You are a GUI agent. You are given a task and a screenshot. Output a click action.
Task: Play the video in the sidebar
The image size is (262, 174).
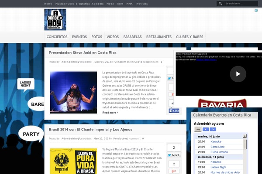238,74
